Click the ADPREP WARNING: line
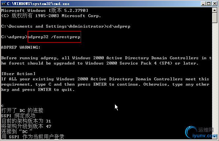 [21, 47]
